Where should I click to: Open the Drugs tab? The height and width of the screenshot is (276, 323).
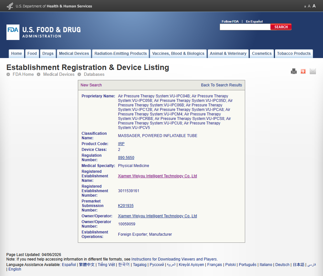tap(48, 54)
